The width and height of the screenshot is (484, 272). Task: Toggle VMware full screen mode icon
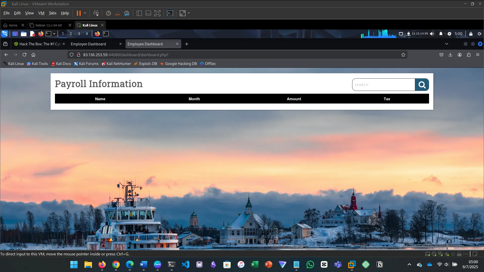coord(157,13)
